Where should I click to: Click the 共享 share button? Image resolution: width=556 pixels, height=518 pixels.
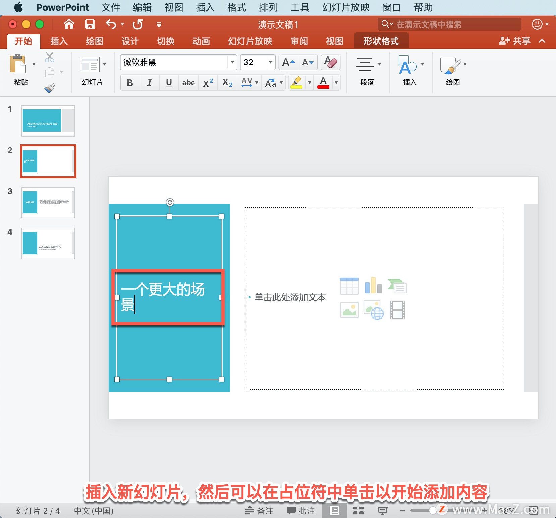coord(515,41)
